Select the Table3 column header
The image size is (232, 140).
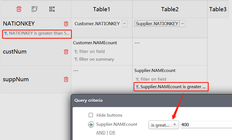click(x=218, y=9)
